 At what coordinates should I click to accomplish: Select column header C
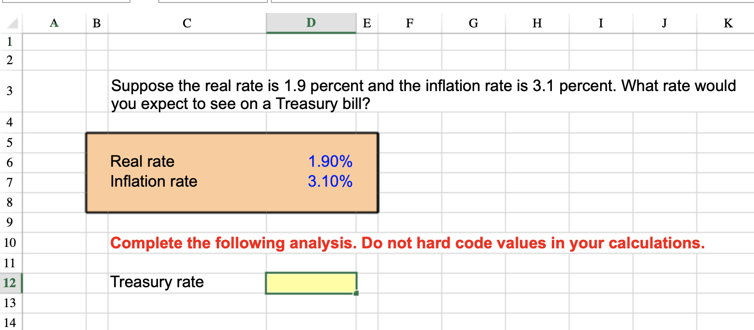187,23
